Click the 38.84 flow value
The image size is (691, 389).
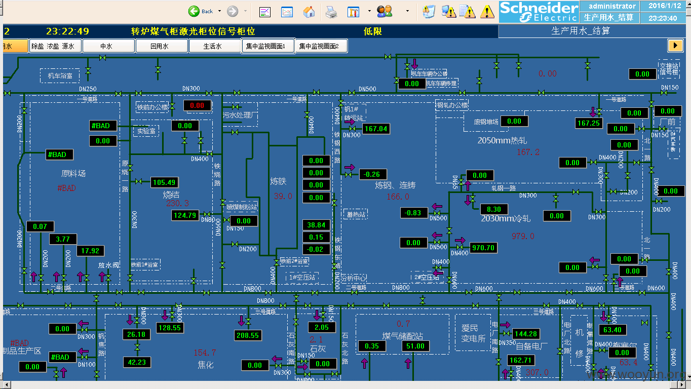316,225
